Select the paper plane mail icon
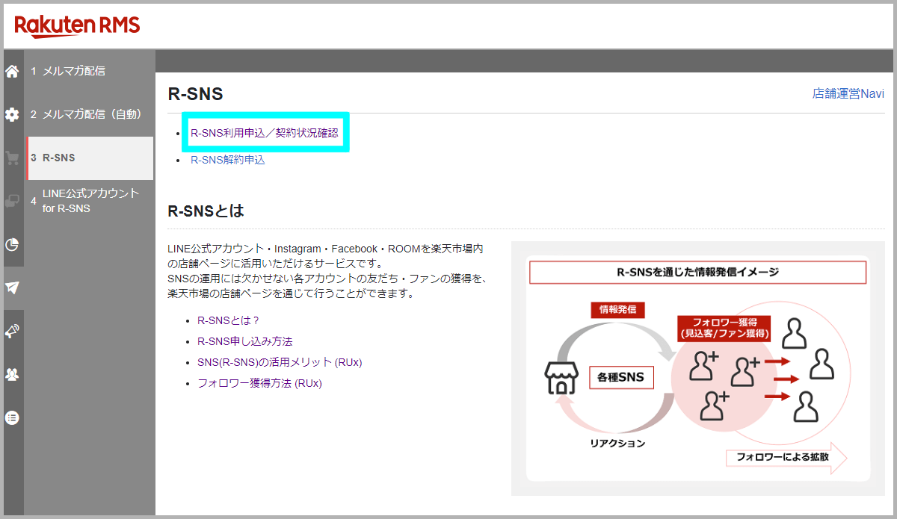Image resolution: width=897 pixels, height=519 pixels. pos(12,288)
